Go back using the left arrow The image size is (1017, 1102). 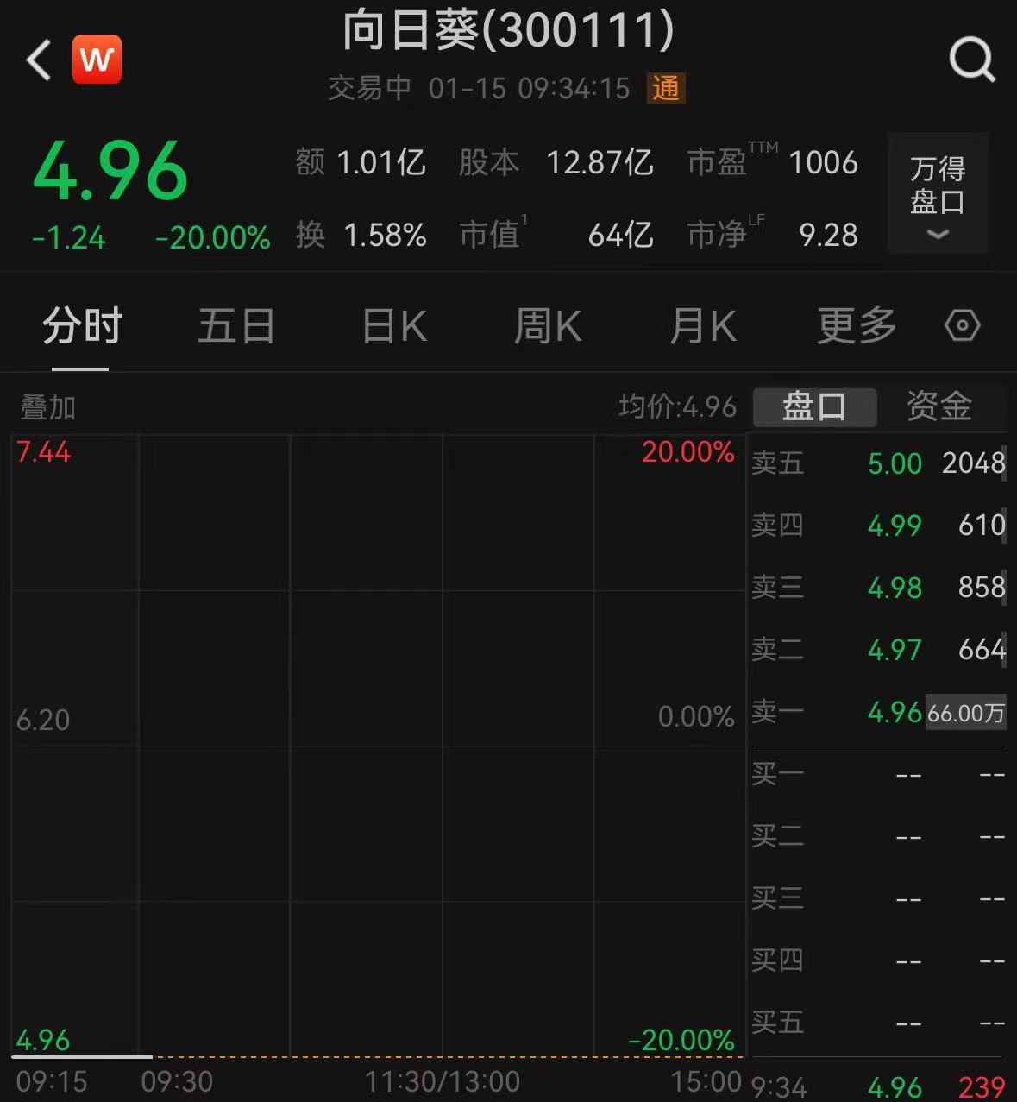(39, 60)
